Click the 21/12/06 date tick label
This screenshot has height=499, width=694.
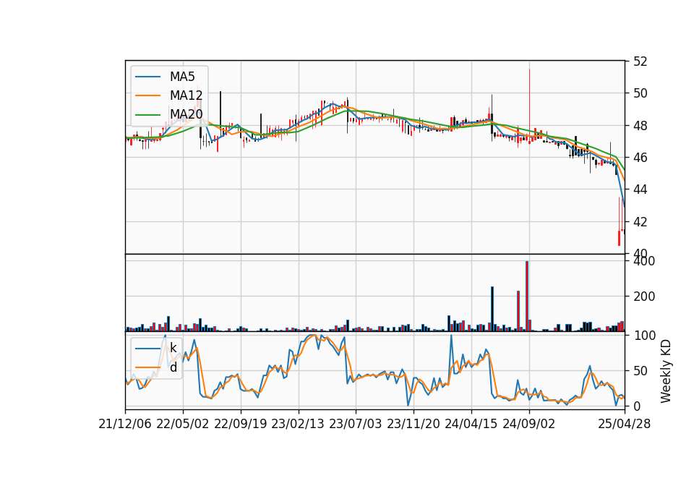[x=125, y=424]
